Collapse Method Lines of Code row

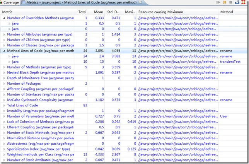tap(4, 51)
